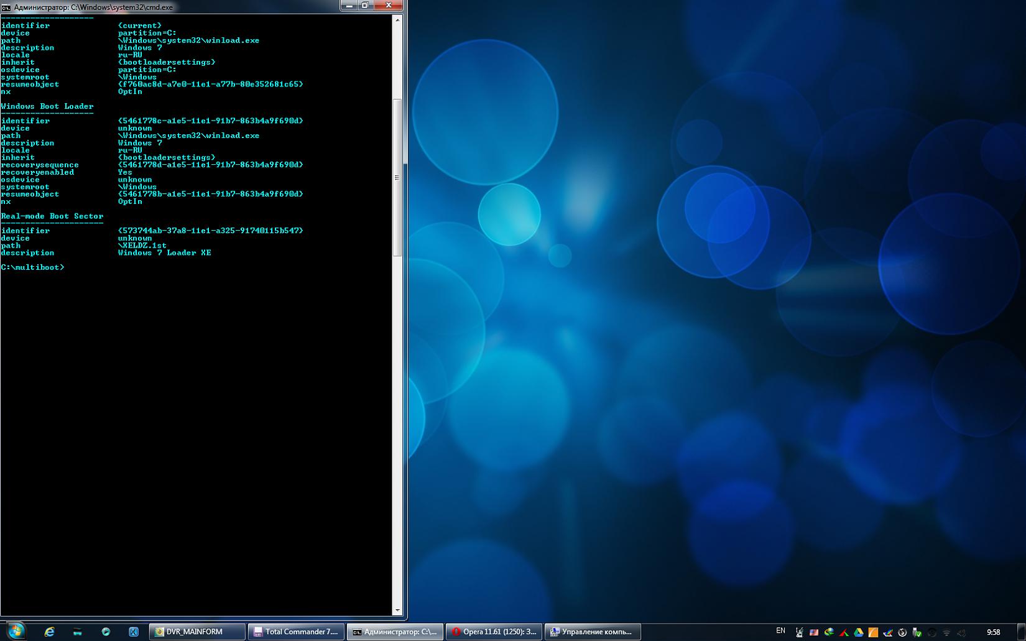Click the scroll down arrow in cmd window
Image resolution: width=1026 pixels, height=641 pixels.
[397, 611]
